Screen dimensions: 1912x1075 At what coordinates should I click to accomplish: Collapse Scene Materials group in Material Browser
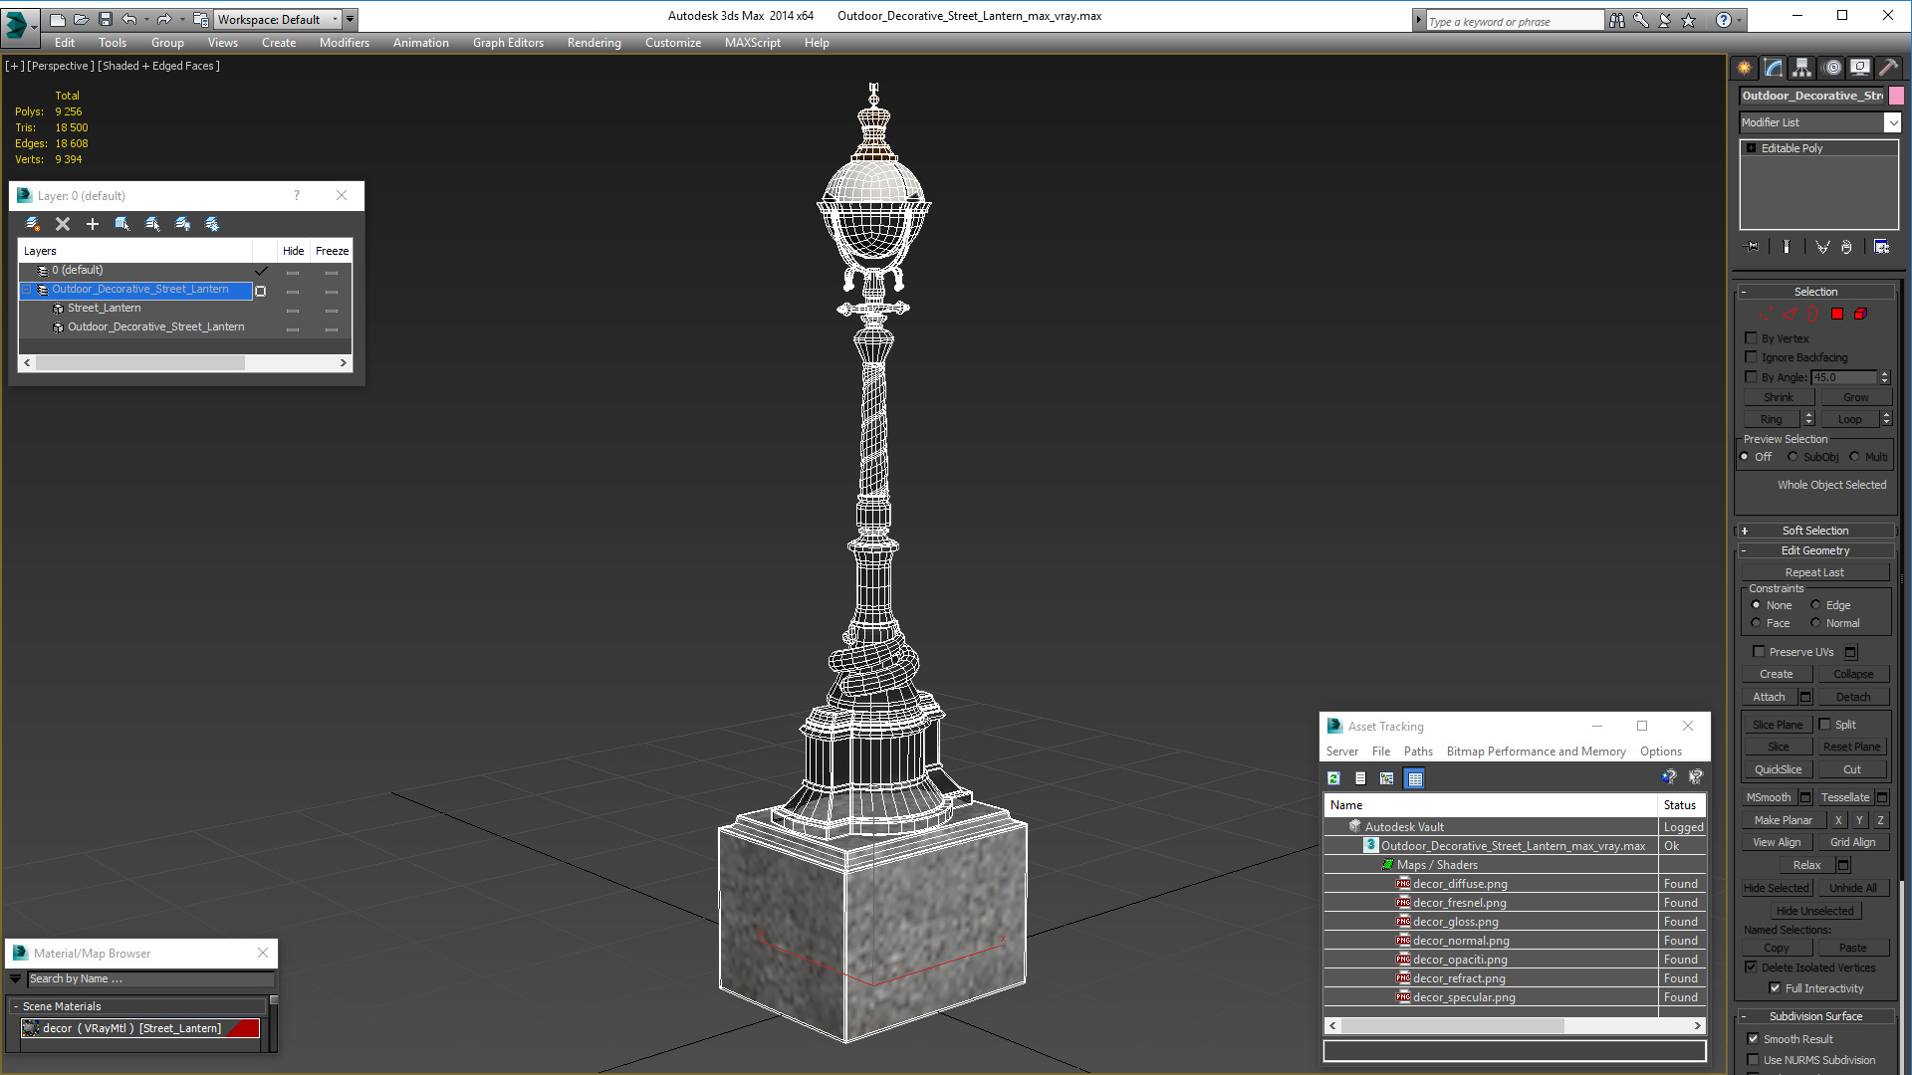coord(16,1006)
